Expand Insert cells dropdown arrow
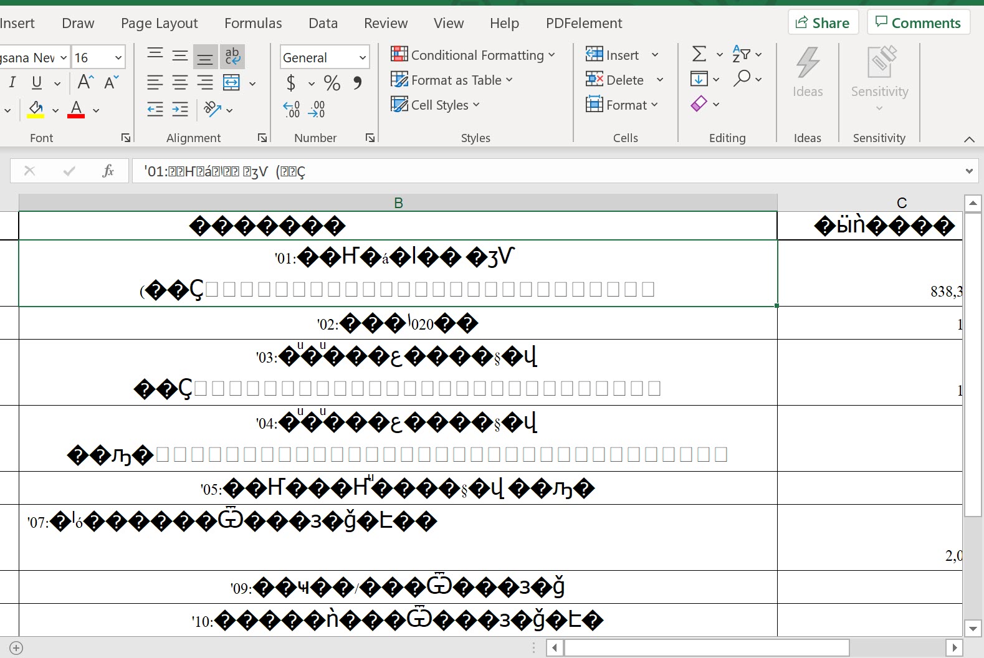 tap(655, 55)
